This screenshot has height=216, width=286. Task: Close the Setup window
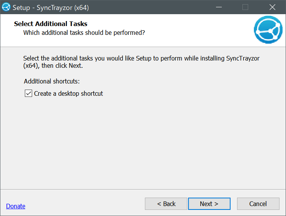tap(272, 7)
